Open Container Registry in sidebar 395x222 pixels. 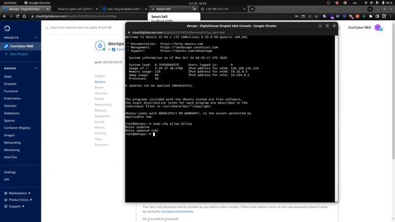click(17, 128)
